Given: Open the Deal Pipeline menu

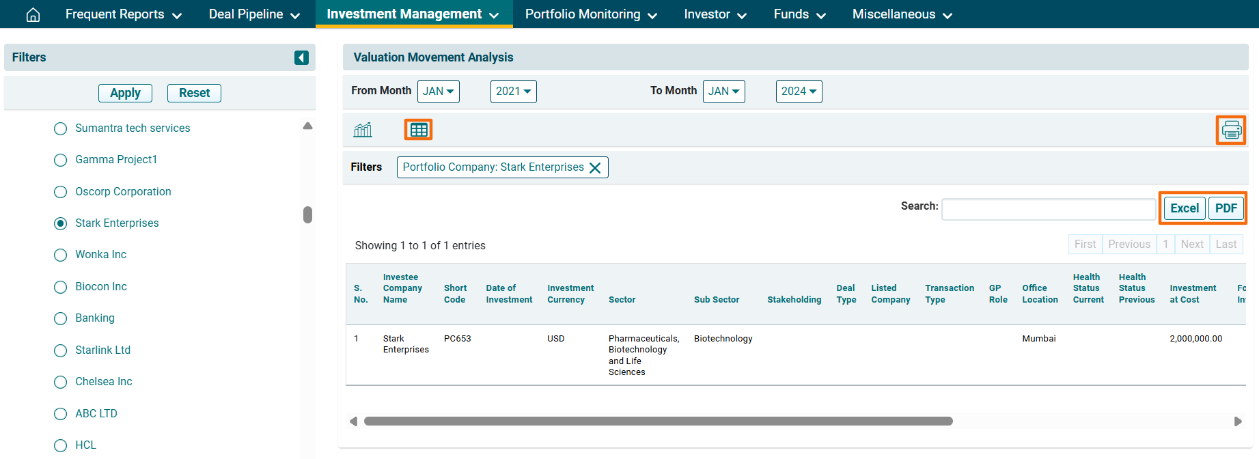Looking at the screenshot, I should pyautogui.click(x=254, y=14).
